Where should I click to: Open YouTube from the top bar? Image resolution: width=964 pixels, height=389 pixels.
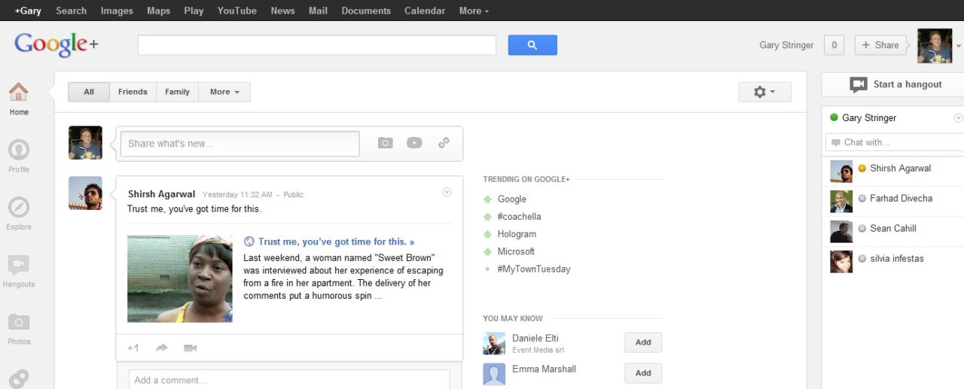click(236, 11)
